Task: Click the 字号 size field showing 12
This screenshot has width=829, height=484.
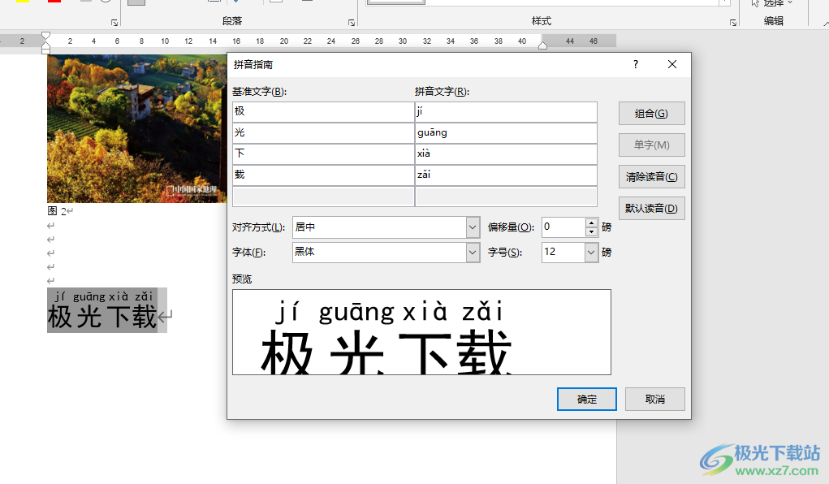Action: (x=563, y=253)
